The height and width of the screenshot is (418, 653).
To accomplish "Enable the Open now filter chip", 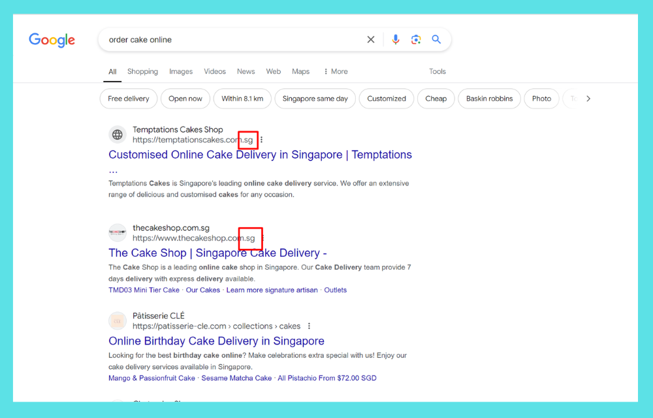I will 185,99.
